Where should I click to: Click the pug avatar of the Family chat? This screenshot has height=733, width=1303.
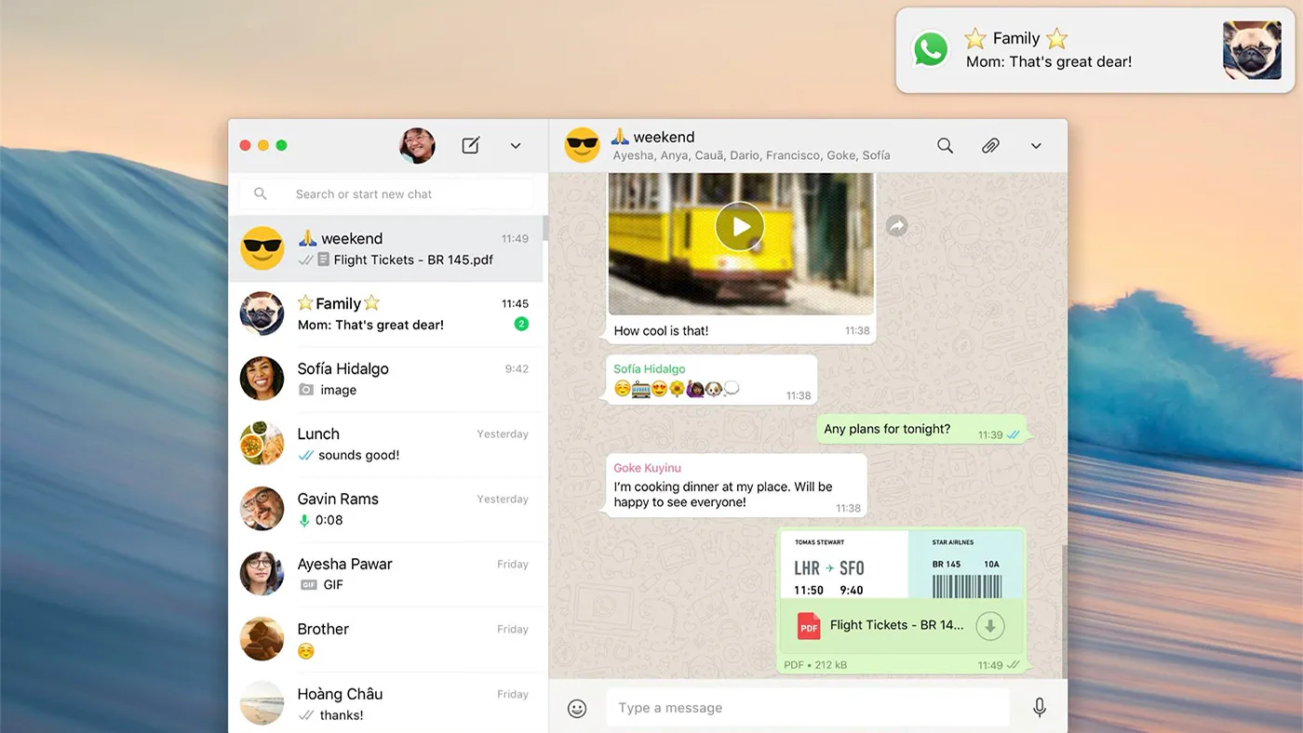point(262,313)
